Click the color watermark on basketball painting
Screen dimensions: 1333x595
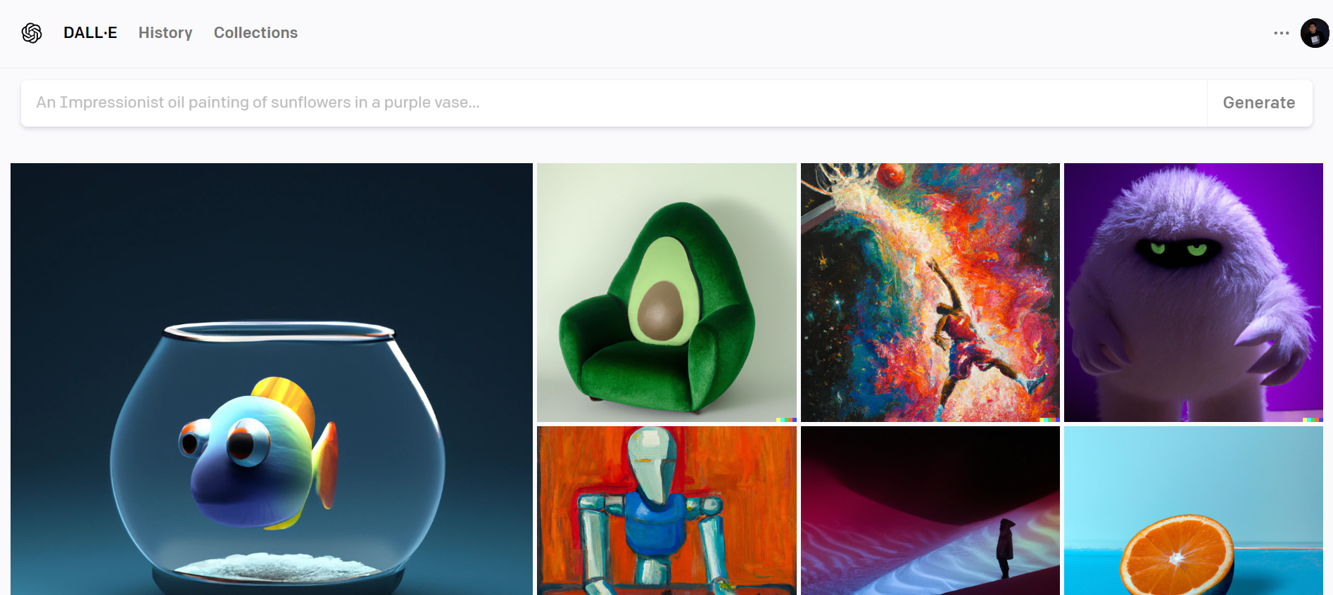1049,419
